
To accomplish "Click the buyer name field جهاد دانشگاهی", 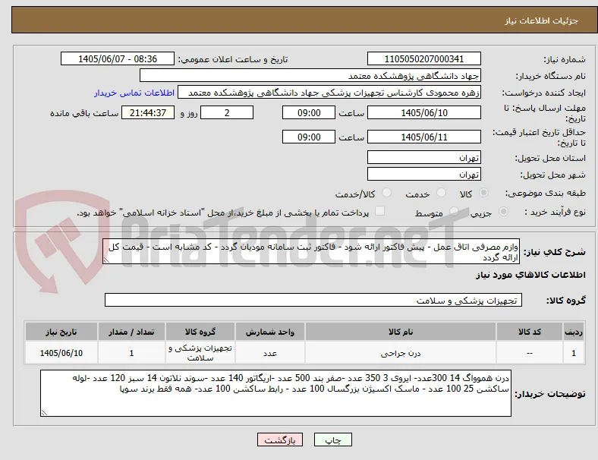I will tap(310, 75).
